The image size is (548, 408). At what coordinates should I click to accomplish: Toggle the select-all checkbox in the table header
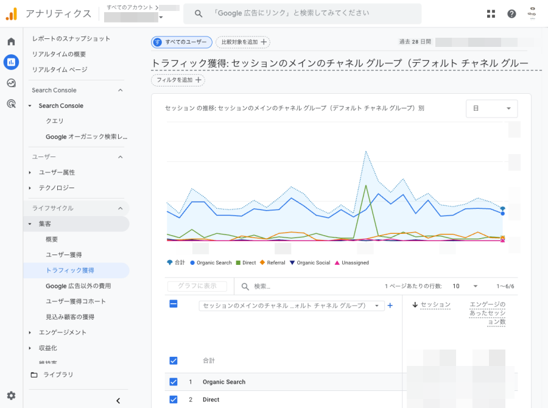(174, 304)
